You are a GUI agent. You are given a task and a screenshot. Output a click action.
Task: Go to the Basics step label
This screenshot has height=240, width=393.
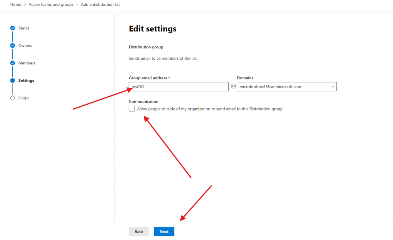(x=24, y=28)
